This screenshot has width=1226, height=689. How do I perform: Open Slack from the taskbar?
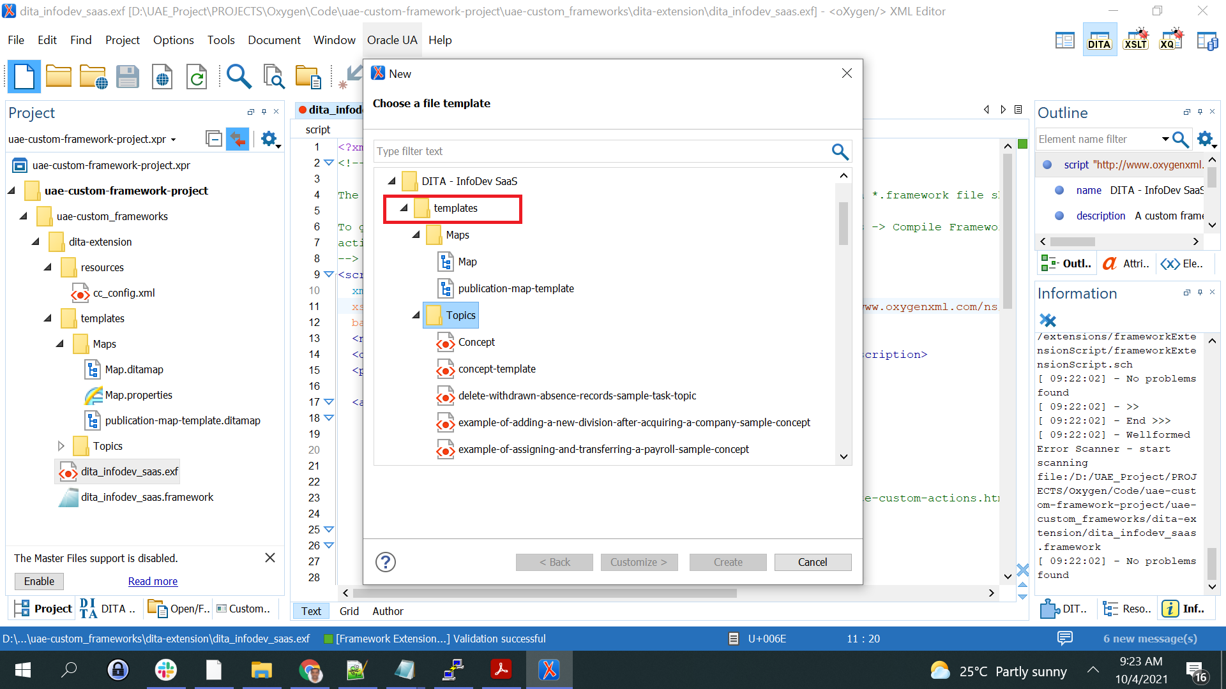point(166,670)
